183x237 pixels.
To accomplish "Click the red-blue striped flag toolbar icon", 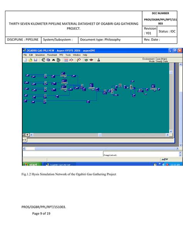I will (x=66, y=60).
